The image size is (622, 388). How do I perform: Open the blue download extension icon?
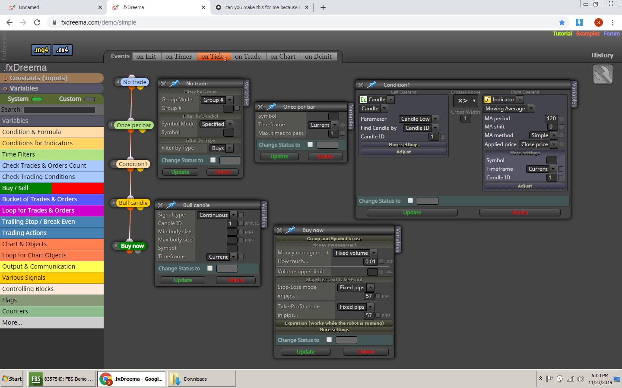click(x=579, y=22)
